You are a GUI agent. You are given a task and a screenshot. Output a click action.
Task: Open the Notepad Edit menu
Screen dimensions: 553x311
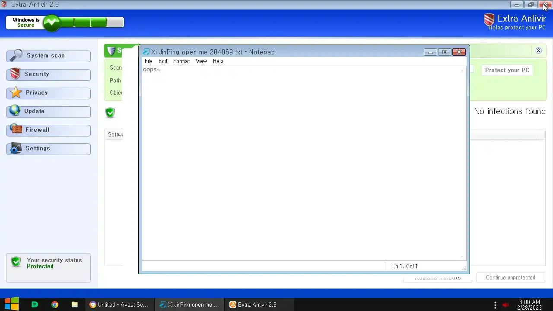[163, 61]
